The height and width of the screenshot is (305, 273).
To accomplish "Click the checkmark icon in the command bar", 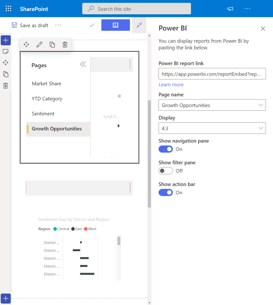I will click(92, 25).
